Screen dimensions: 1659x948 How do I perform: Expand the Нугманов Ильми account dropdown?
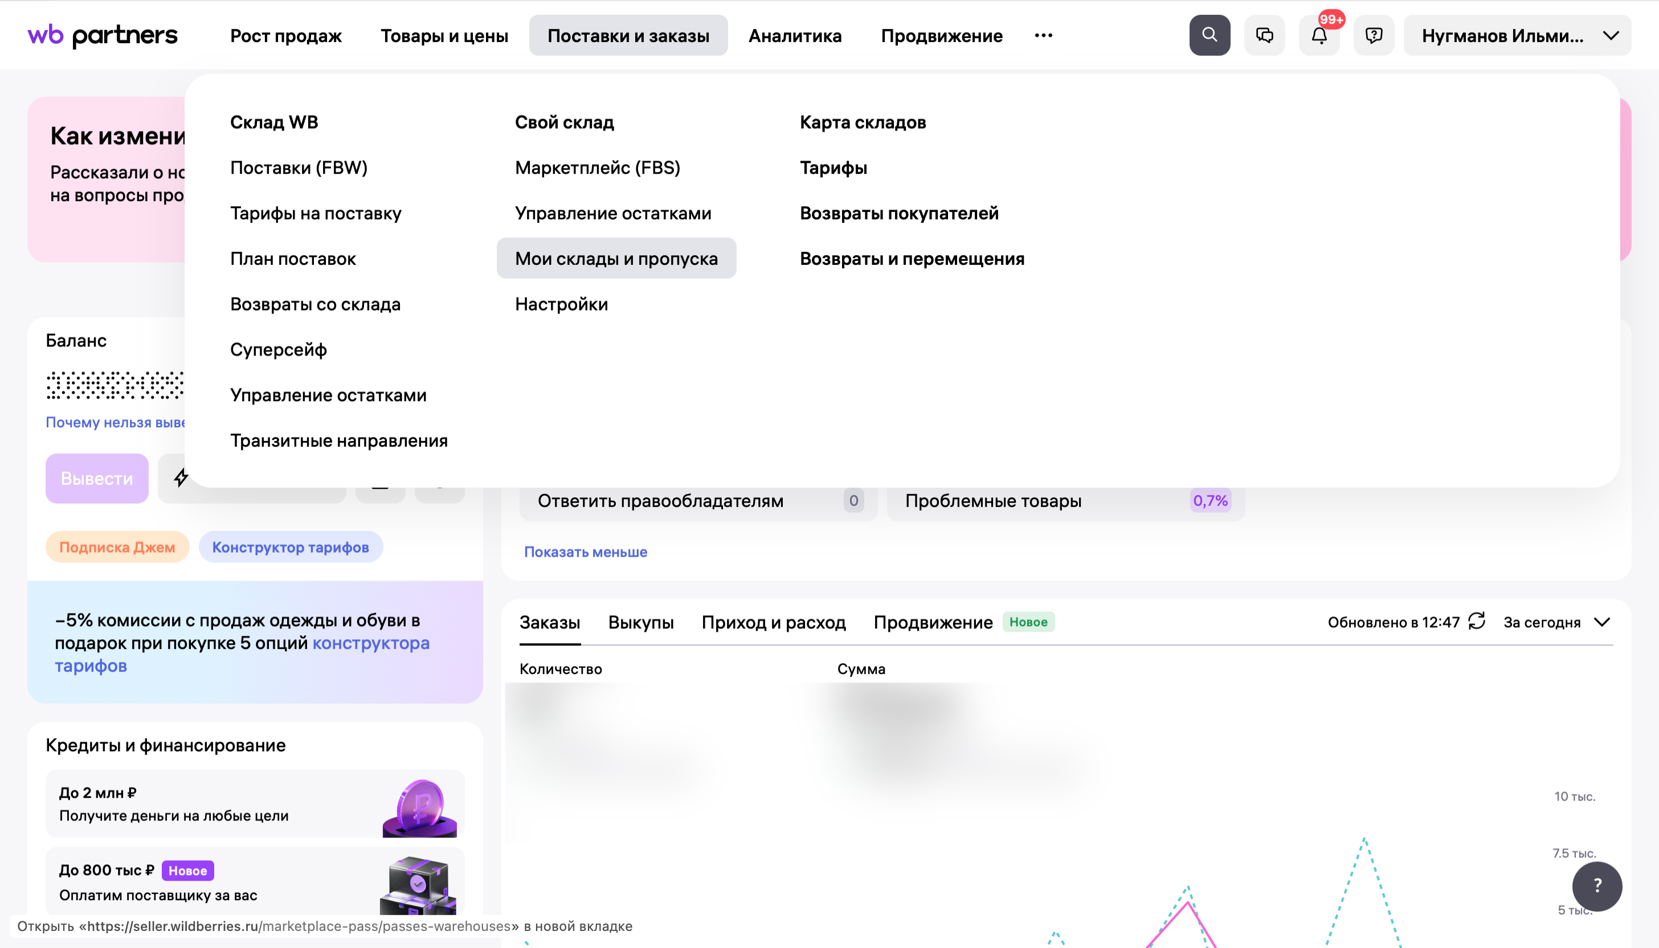pyautogui.click(x=1517, y=35)
